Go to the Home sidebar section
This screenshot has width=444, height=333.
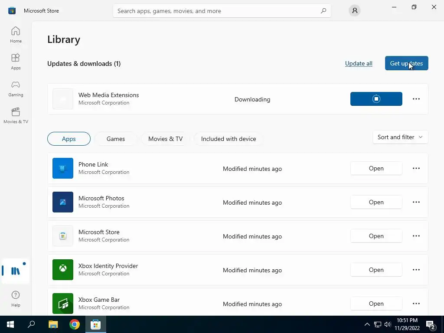coord(16,35)
